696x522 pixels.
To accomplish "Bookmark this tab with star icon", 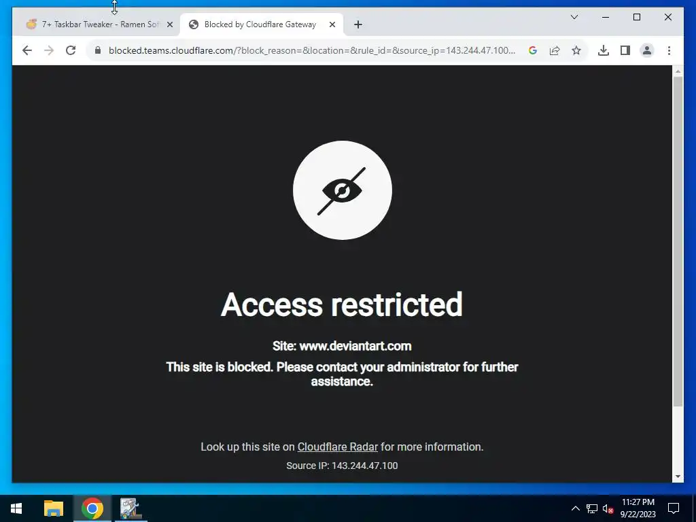I will [576, 50].
